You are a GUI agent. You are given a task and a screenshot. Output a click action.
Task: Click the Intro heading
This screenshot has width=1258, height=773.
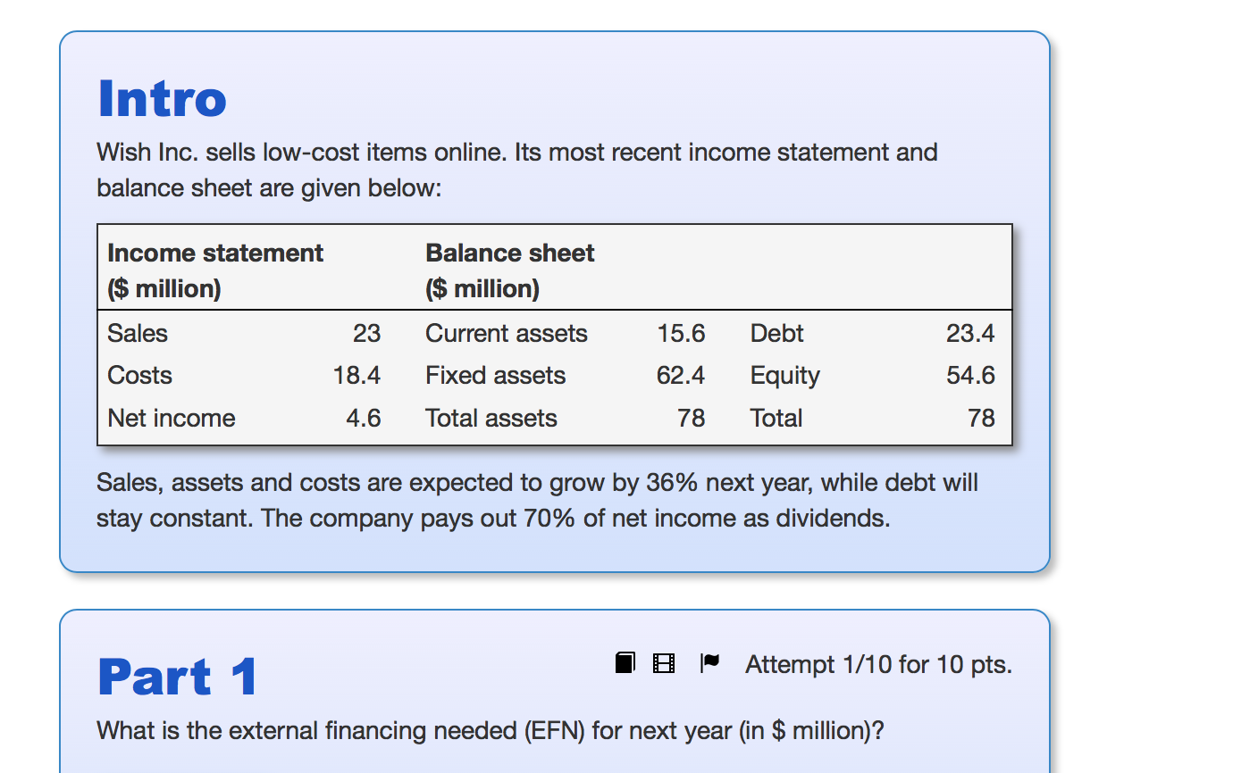click(x=162, y=98)
